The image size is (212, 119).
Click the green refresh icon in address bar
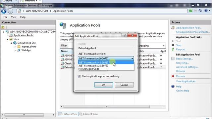point(191,11)
